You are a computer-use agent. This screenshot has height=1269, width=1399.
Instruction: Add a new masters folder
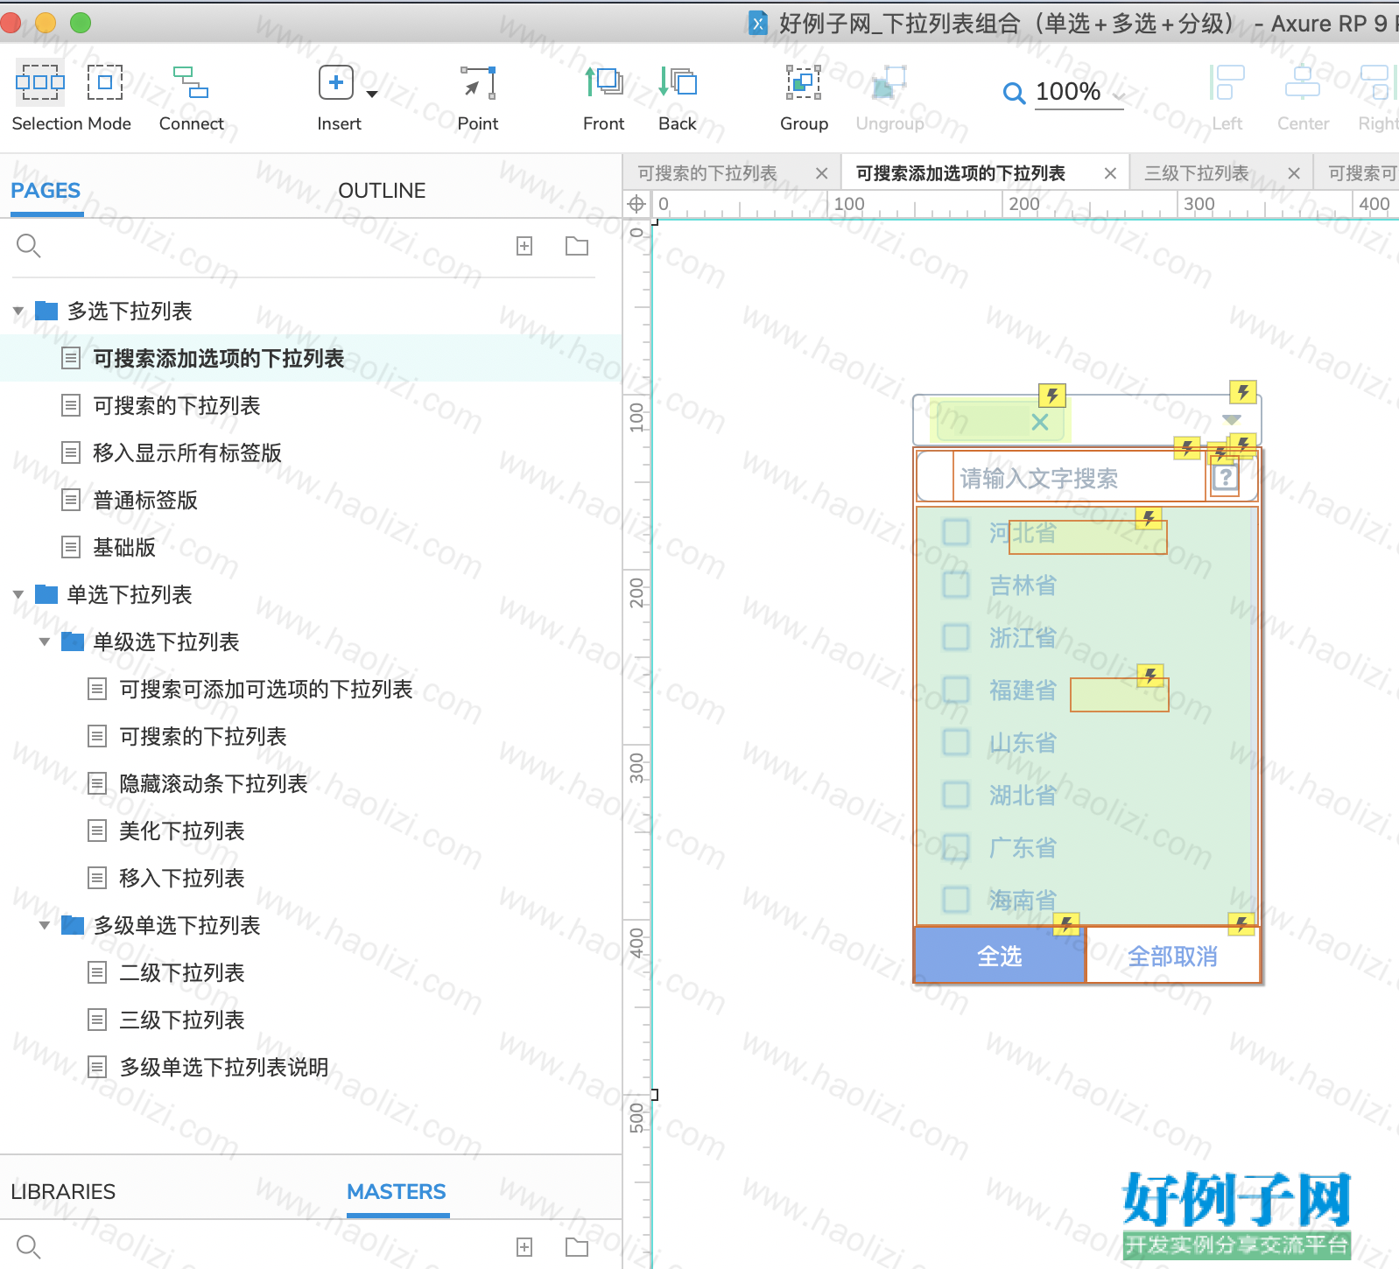[x=577, y=1247]
